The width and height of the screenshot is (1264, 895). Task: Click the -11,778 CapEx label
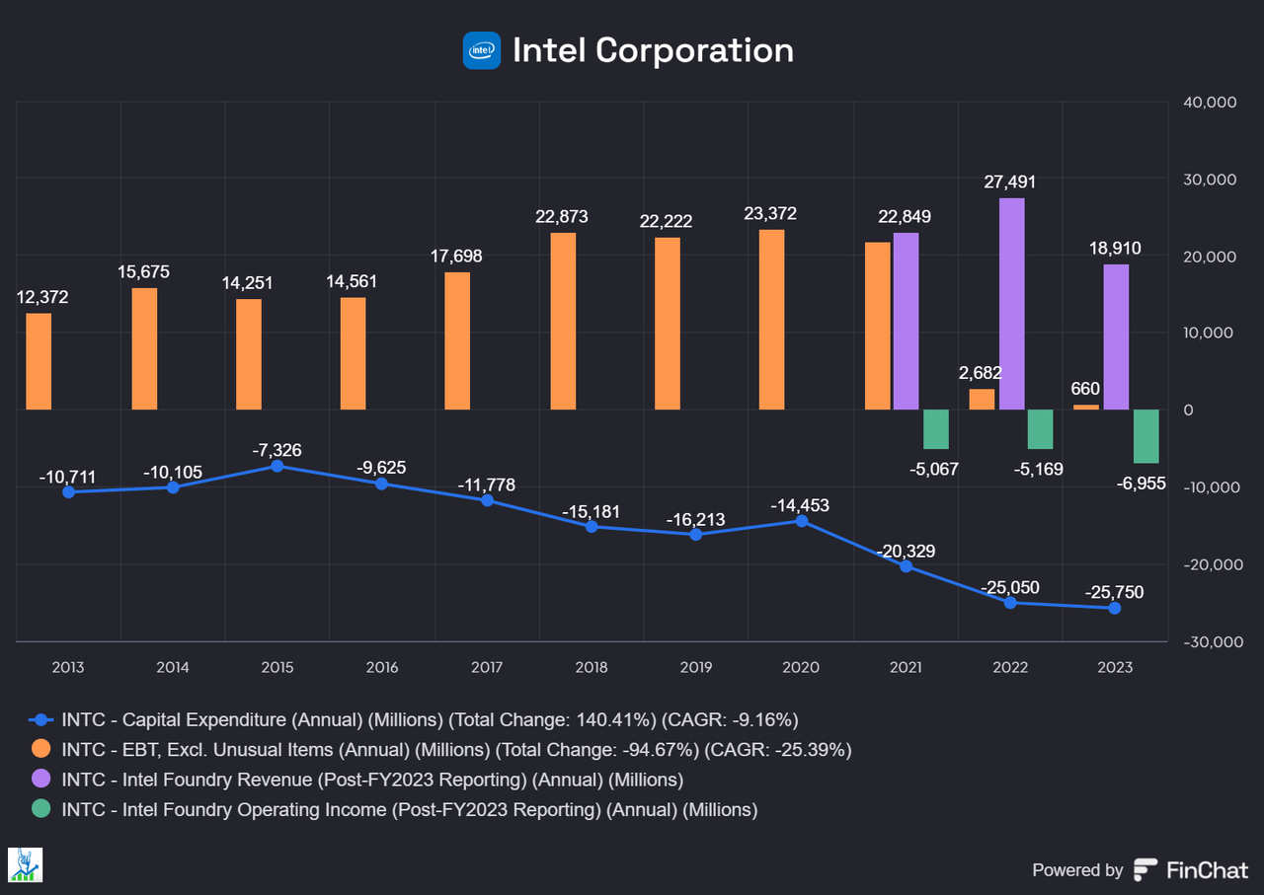tap(486, 485)
